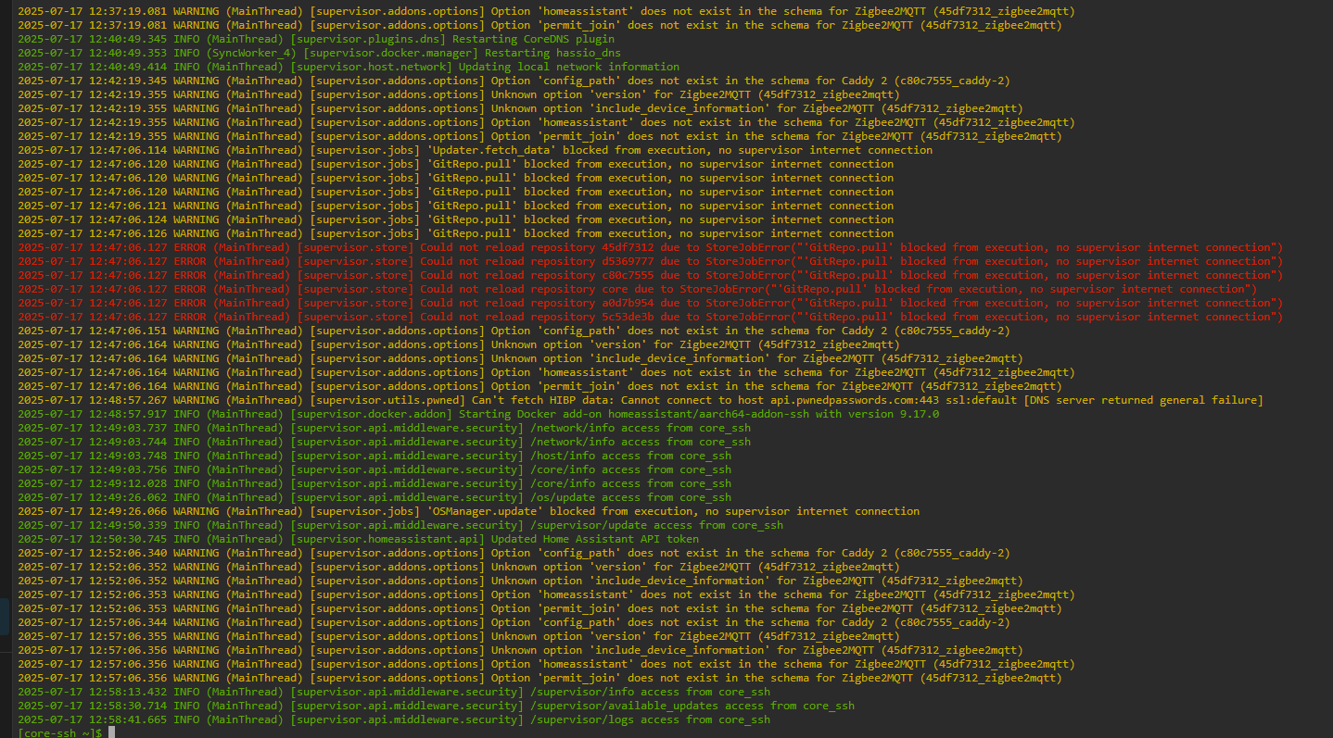Screen dimensions: 1333x738
Task: Select the 12:42:19.355 'homeassistant' option warning
Action: [x=547, y=122]
